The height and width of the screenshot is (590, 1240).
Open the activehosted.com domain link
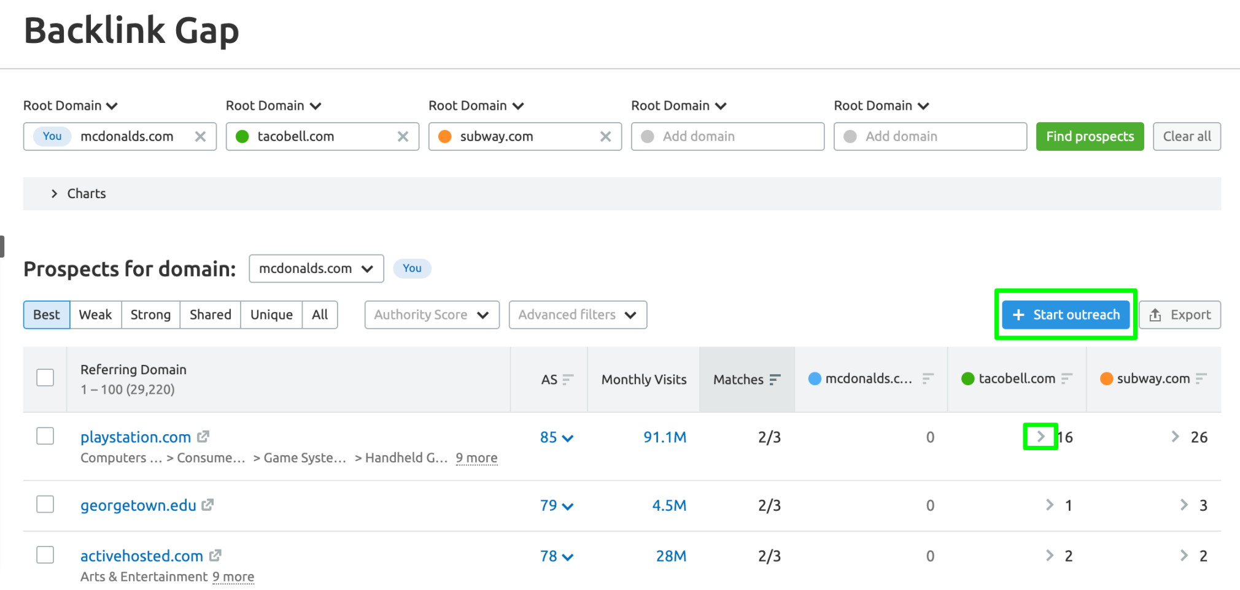coord(142,556)
